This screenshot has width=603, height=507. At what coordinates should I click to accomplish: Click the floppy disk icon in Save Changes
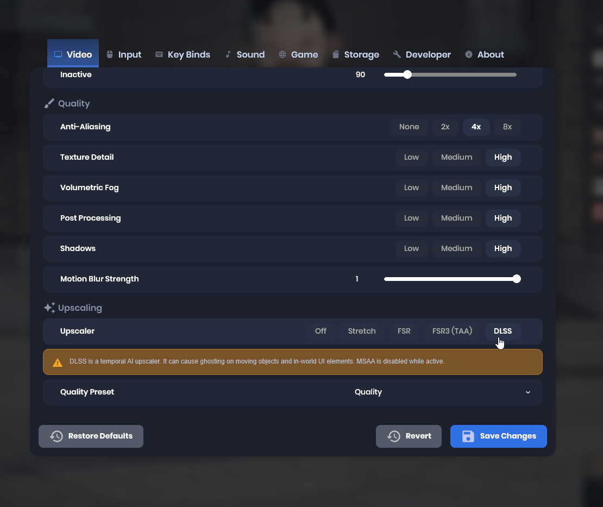tap(468, 436)
